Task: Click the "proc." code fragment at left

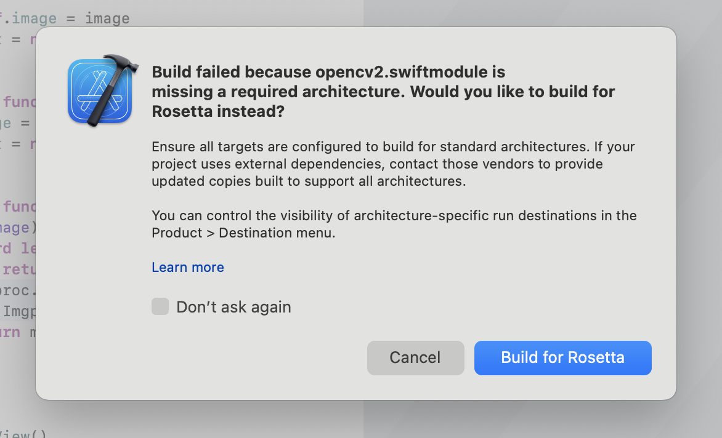Action: tap(17, 290)
